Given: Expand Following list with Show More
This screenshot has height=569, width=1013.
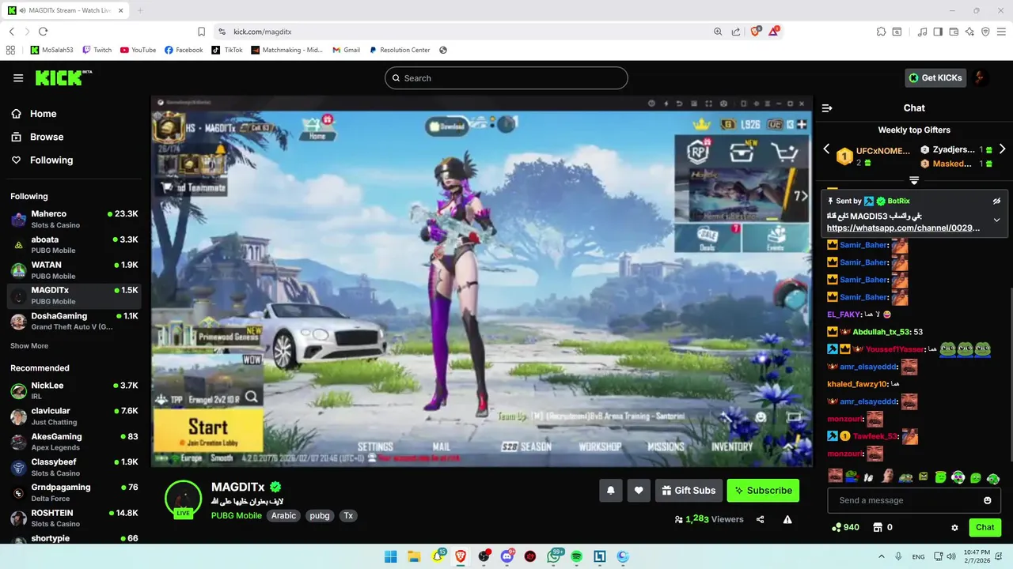Looking at the screenshot, I should click(x=29, y=345).
